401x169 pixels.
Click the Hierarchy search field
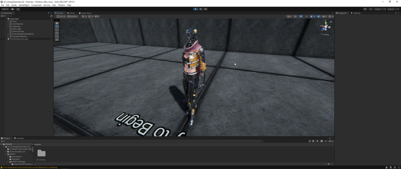28,16
